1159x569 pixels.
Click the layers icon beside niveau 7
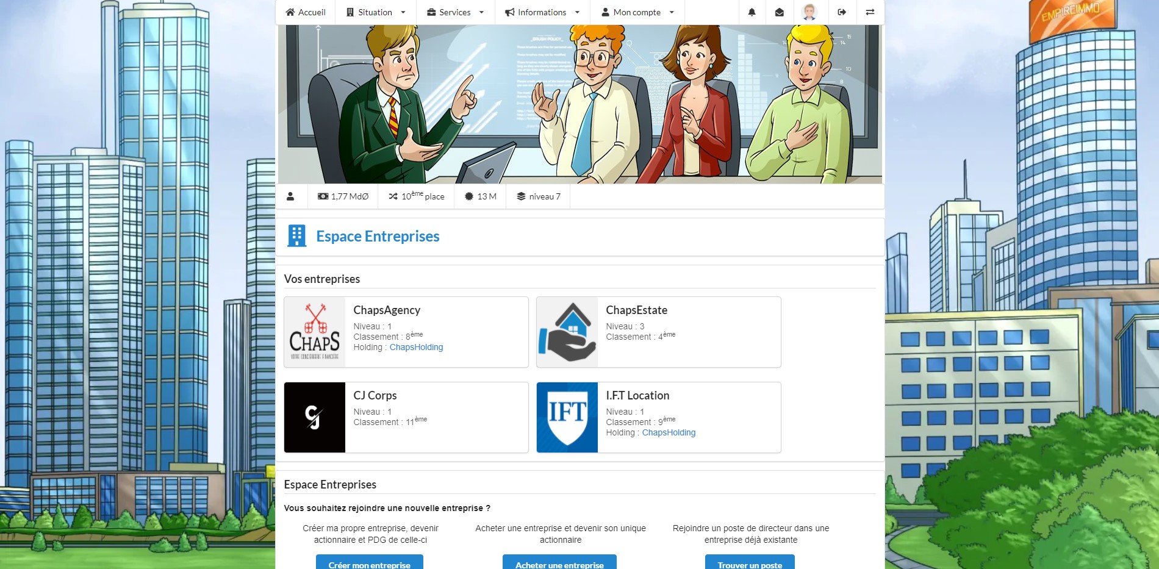tap(521, 196)
